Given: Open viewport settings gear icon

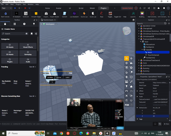Looking at the screenshot, I should tap(134, 20).
